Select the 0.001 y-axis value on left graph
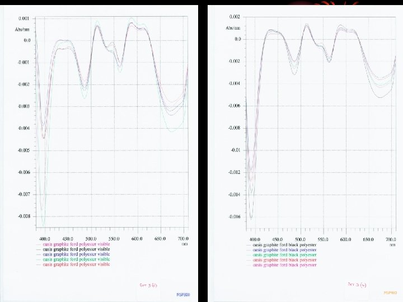The height and width of the screenshot is (302, 403). (x=24, y=18)
